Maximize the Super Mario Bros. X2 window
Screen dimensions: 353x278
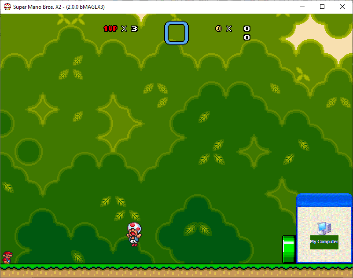pyautogui.click(x=322, y=7)
